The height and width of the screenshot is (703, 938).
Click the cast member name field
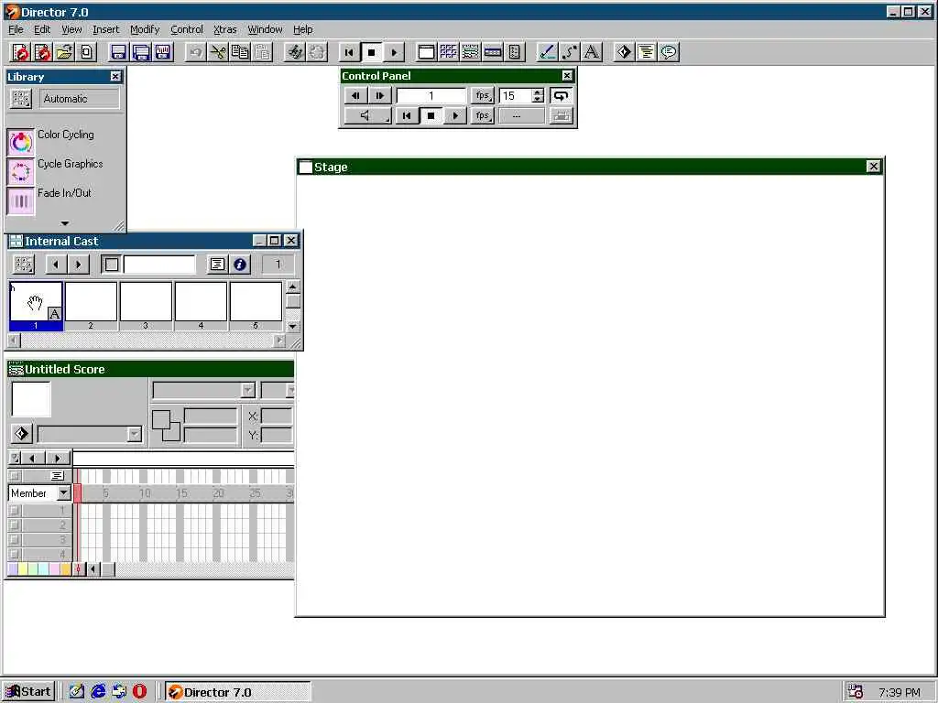[x=159, y=265]
